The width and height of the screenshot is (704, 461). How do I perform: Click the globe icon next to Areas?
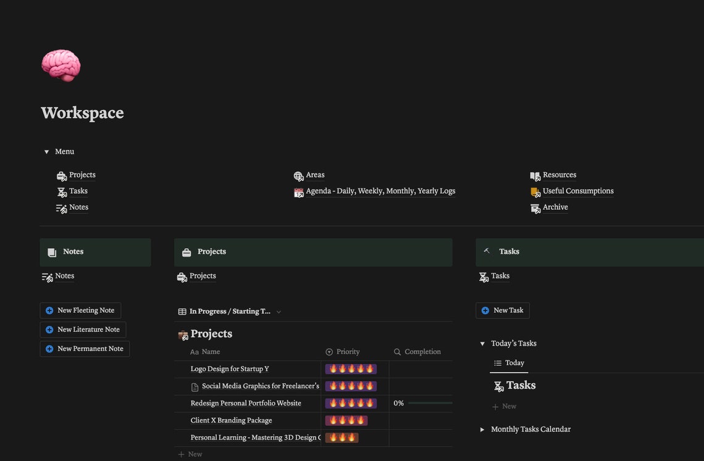(298, 176)
